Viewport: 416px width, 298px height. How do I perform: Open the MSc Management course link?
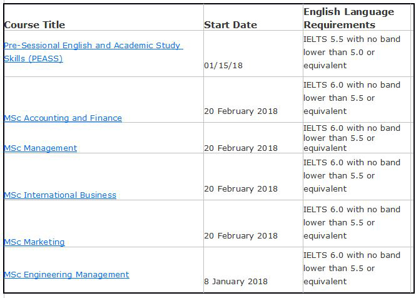[40, 148]
